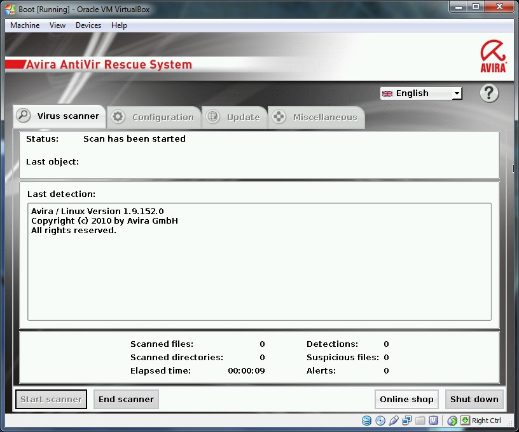Open the Devices menu
Viewport: 519px width, 432px height.
(88, 25)
